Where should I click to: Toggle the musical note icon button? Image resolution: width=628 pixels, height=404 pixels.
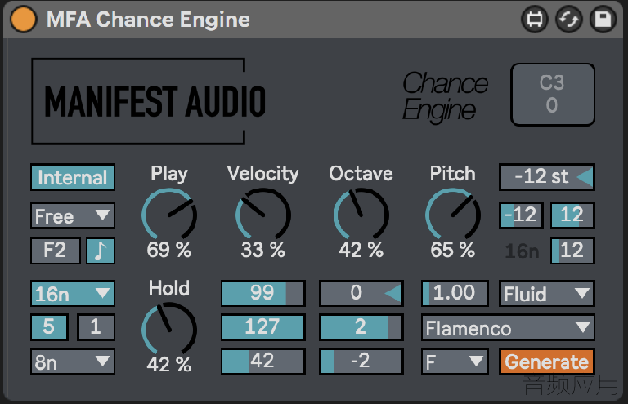click(101, 251)
